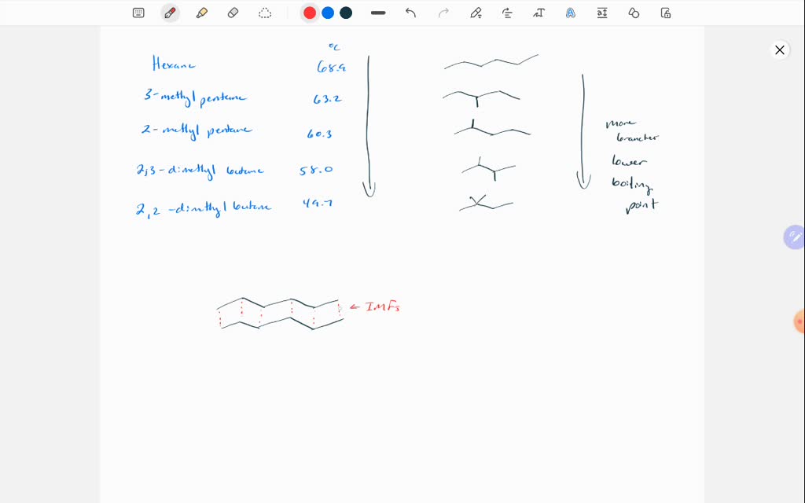This screenshot has height=503, width=805.
Task: Open the handwriting-to-text pen tool
Action: point(474,13)
